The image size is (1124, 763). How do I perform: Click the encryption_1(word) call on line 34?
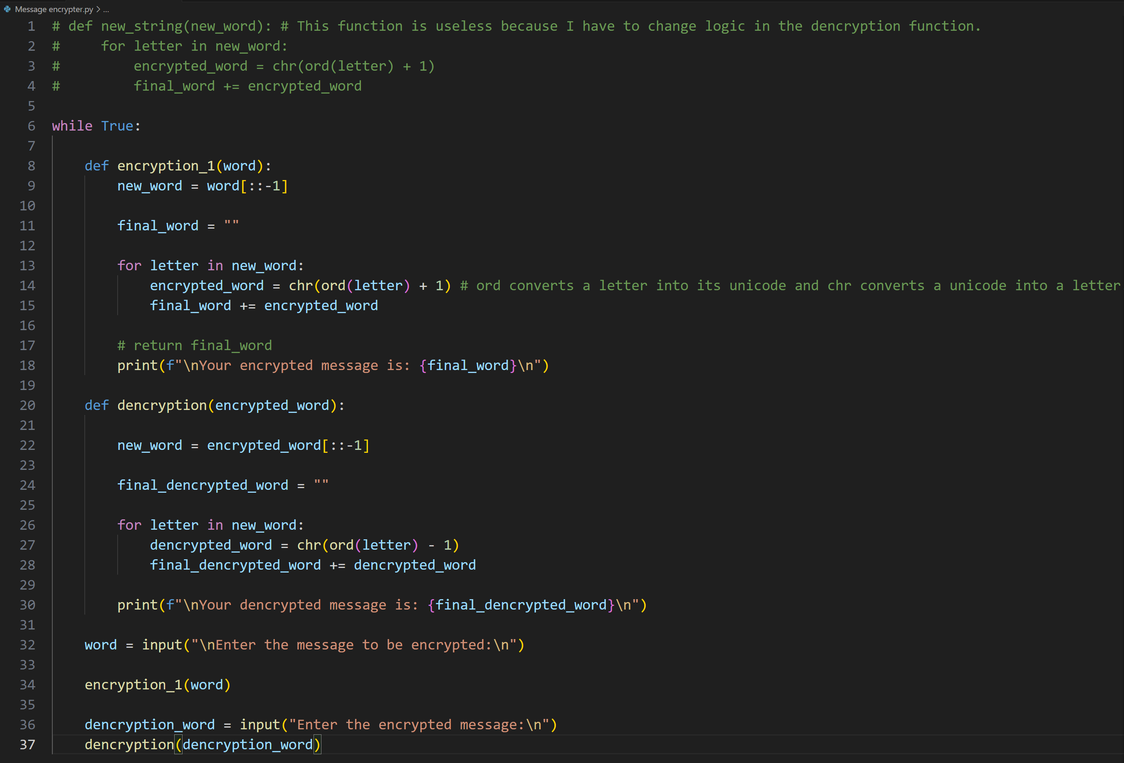pyautogui.click(x=157, y=685)
